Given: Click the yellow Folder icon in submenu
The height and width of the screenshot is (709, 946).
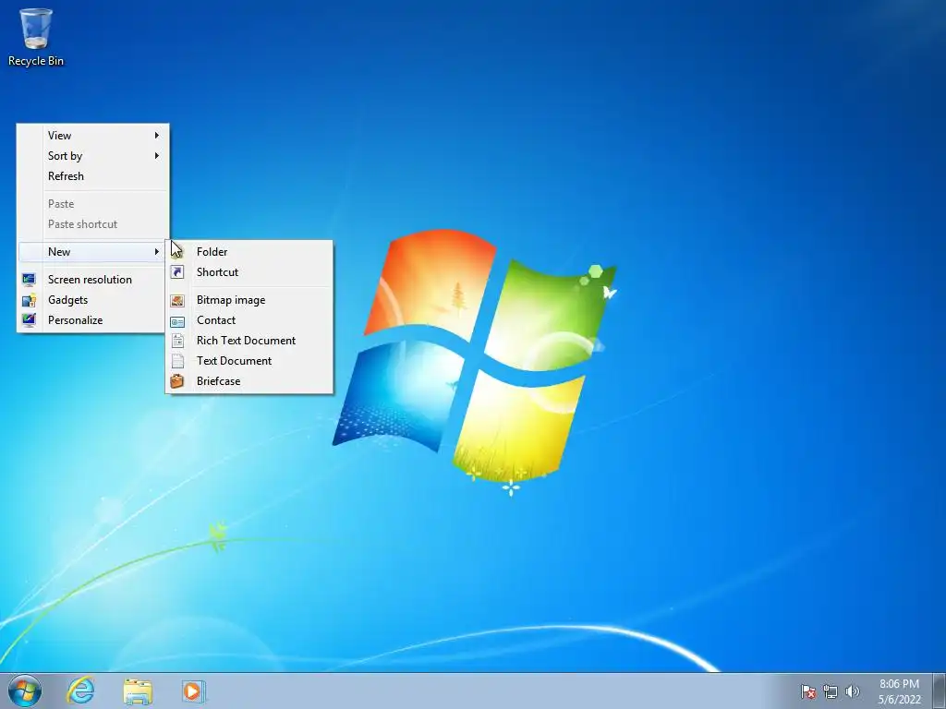Looking at the screenshot, I should tap(177, 251).
